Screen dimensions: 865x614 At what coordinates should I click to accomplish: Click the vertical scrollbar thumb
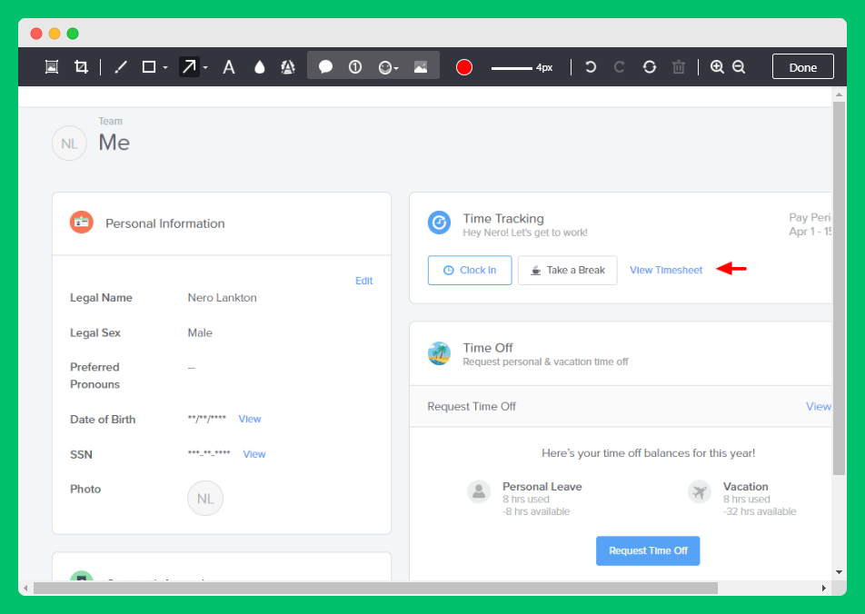tap(839, 288)
